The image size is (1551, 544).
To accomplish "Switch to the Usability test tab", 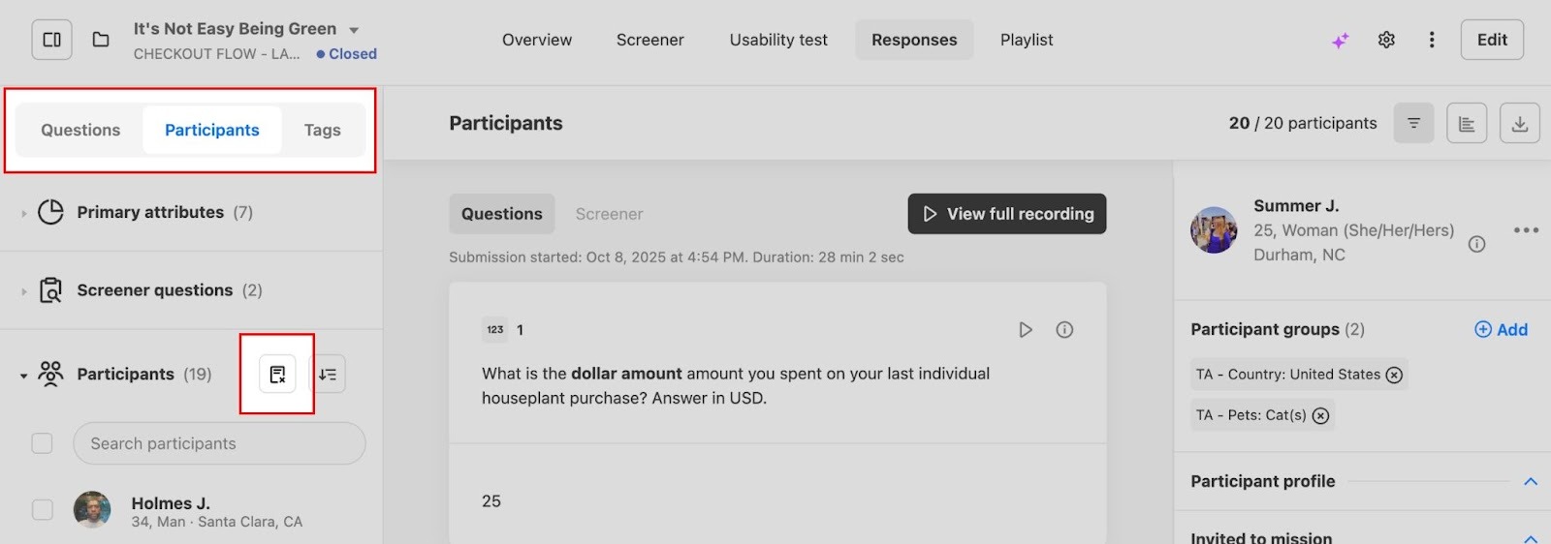I will (x=778, y=40).
